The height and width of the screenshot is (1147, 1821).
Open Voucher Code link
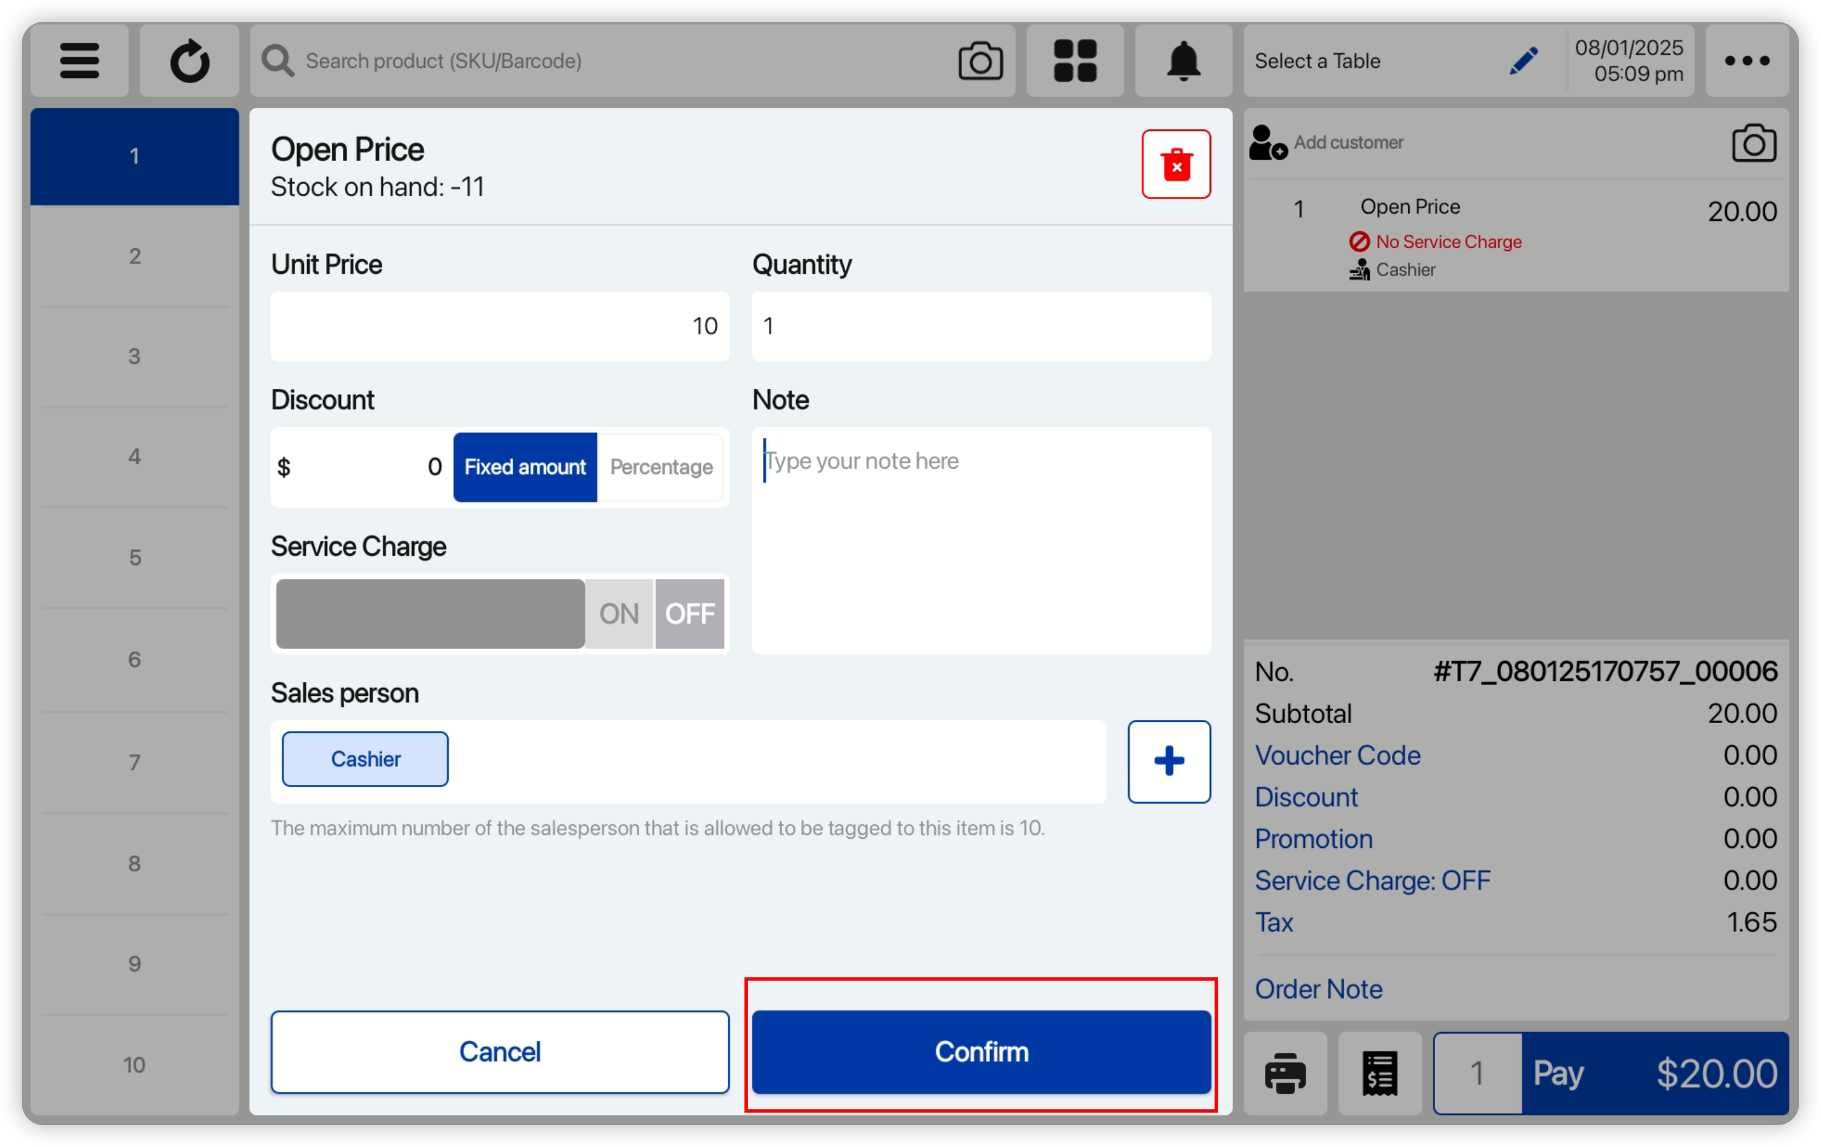pyautogui.click(x=1337, y=755)
